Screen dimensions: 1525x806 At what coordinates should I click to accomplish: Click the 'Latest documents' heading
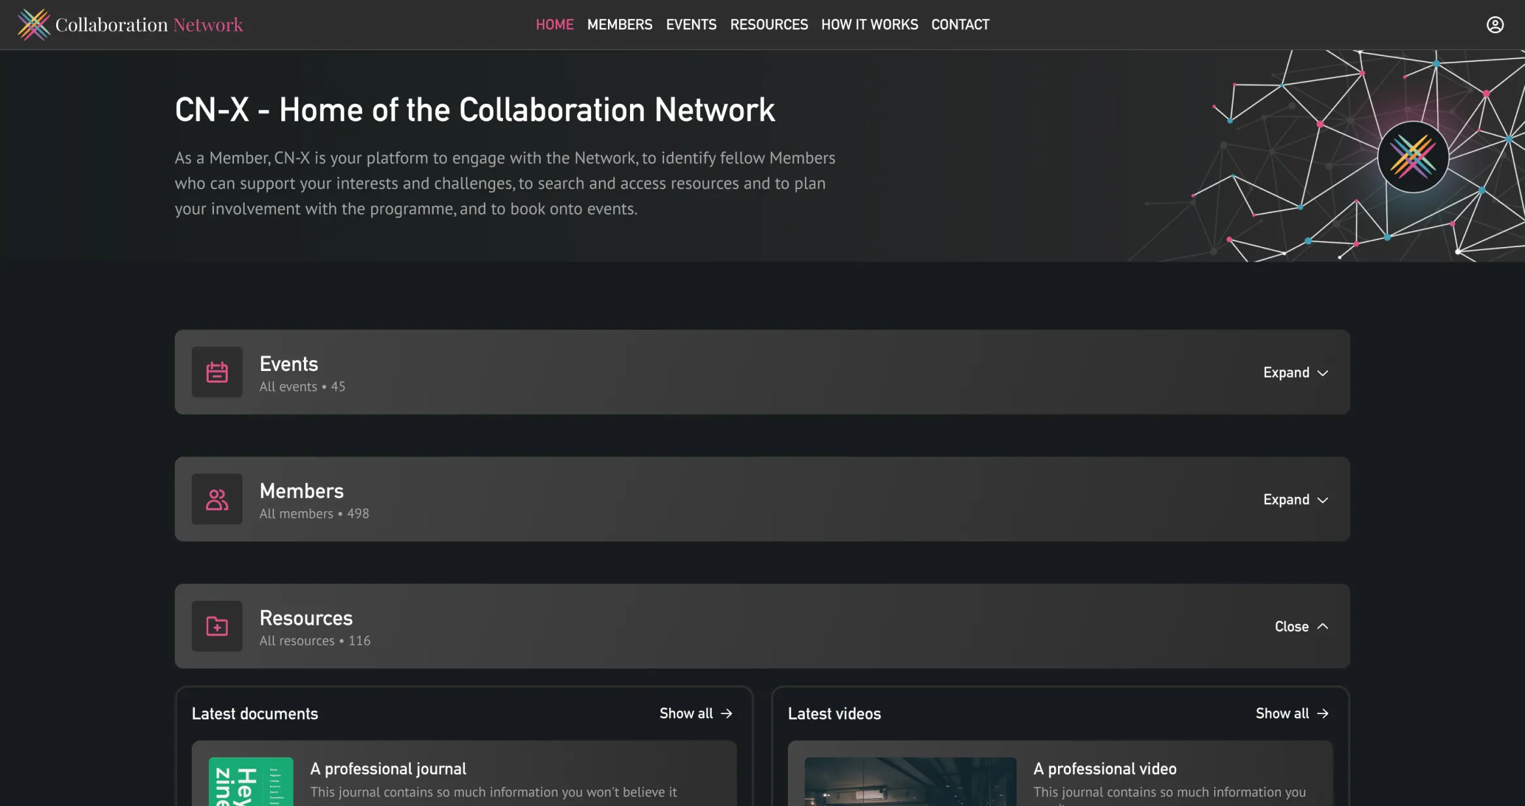pos(255,713)
